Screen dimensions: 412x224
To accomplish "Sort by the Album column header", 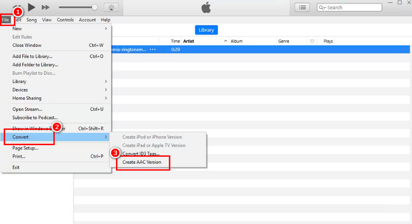I will [236, 41].
